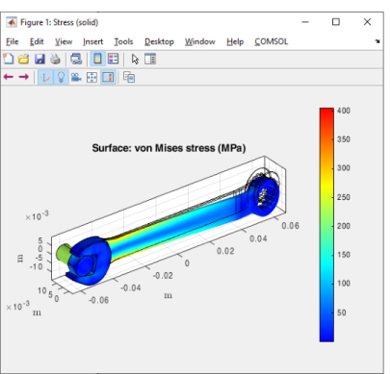Click the magenta forward arrow
Image resolution: width=391 pixels, height=374 pixels.
pos(24,77)
